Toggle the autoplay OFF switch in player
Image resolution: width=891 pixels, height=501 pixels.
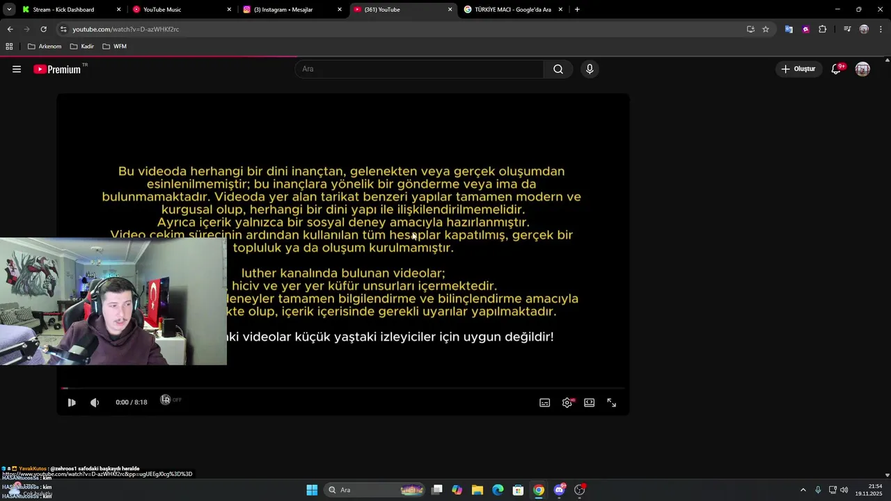171,400
